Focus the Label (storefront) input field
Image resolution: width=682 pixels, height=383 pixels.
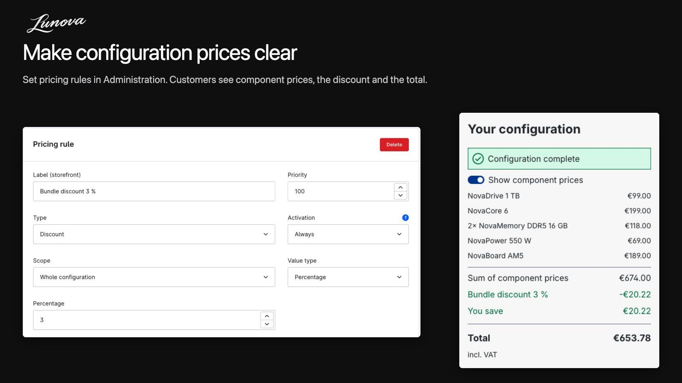154,191
